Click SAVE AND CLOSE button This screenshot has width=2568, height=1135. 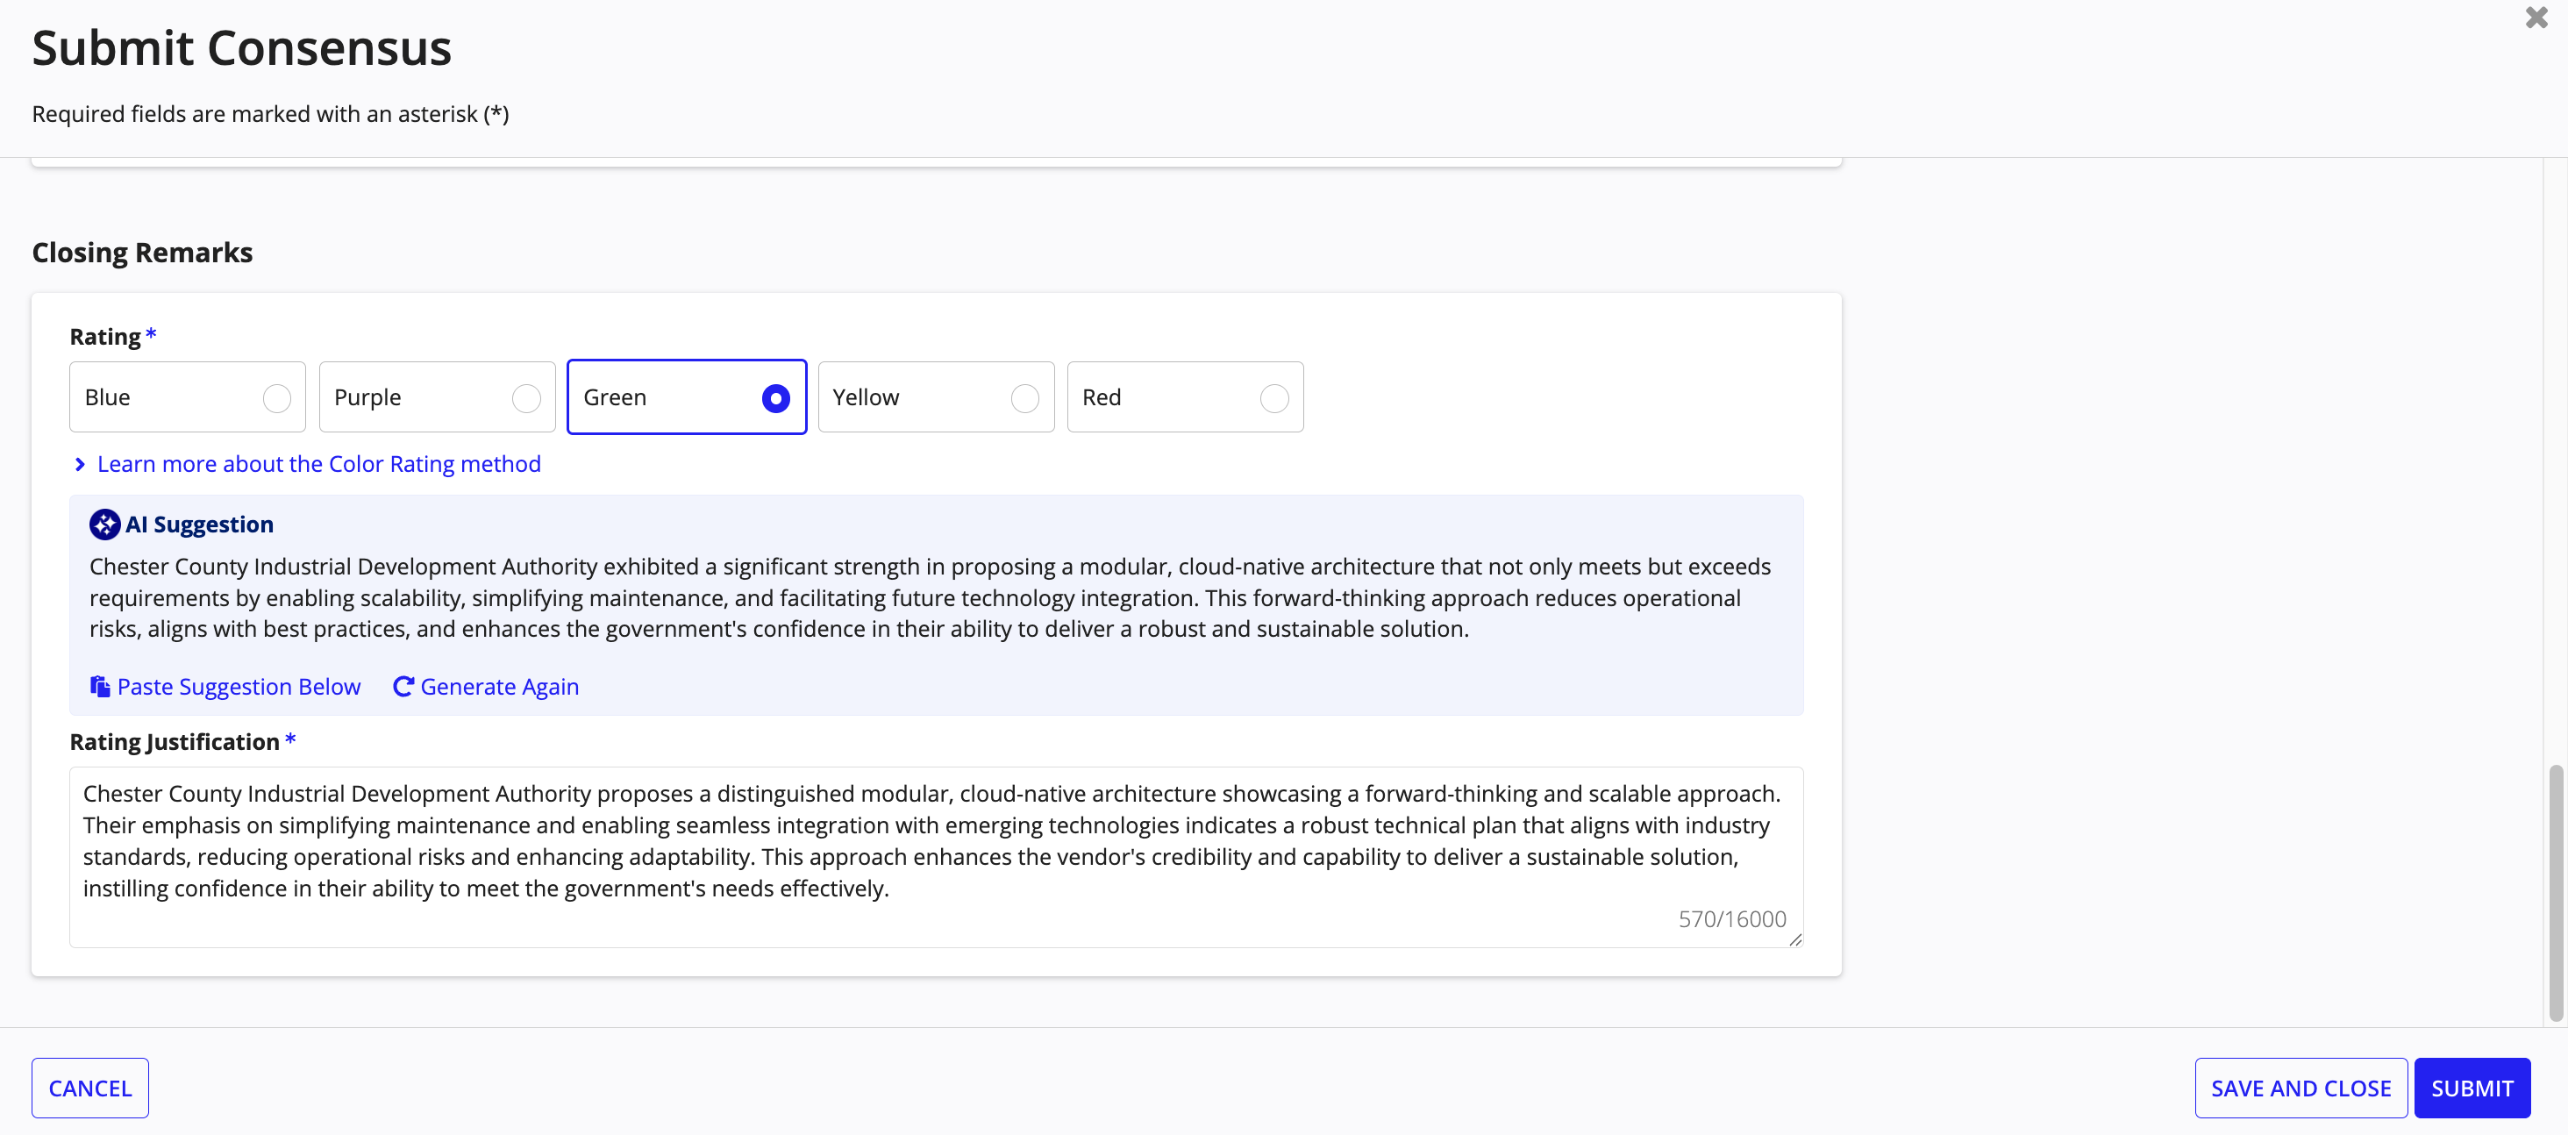[x=2300, y=1089]
